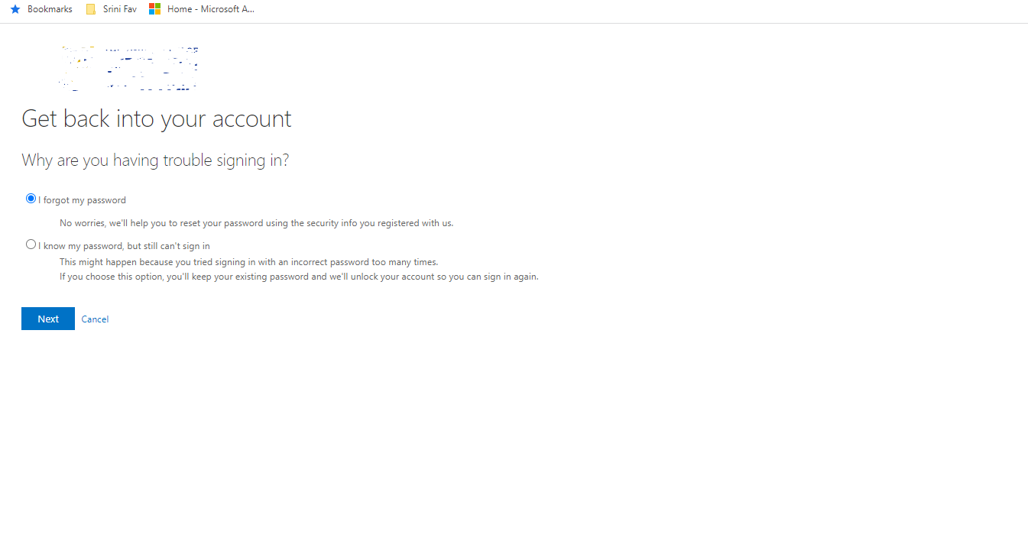
Task: Click the Cancel link
Action: (x=95, y=319)
